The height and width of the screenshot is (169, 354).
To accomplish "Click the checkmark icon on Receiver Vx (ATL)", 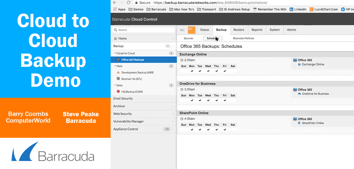I will pos(118,79).
